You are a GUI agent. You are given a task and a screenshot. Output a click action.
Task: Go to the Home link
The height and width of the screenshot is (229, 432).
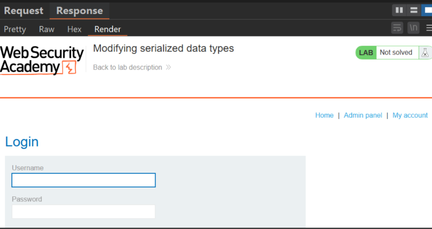pos(324,115)
